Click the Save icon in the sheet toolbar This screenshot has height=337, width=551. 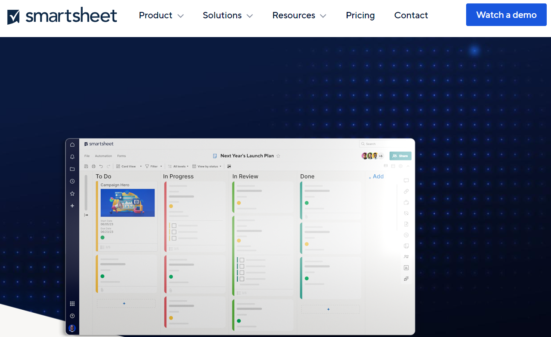(86, 166)
